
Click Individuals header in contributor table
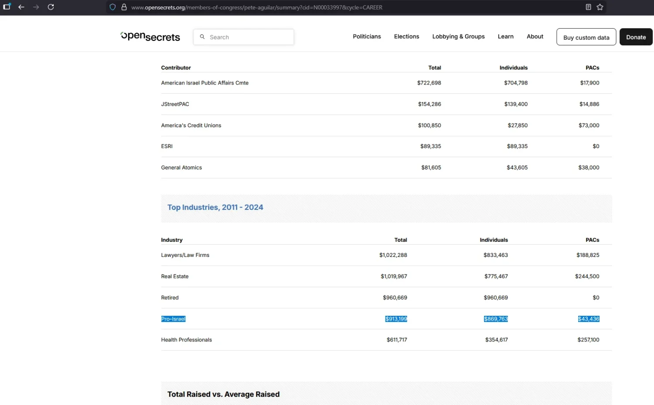513,67
